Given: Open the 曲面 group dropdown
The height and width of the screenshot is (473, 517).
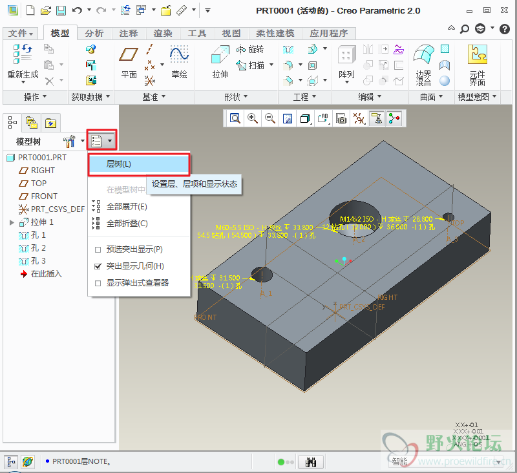Looking at the screenshot, I should [x=432, y=97].
